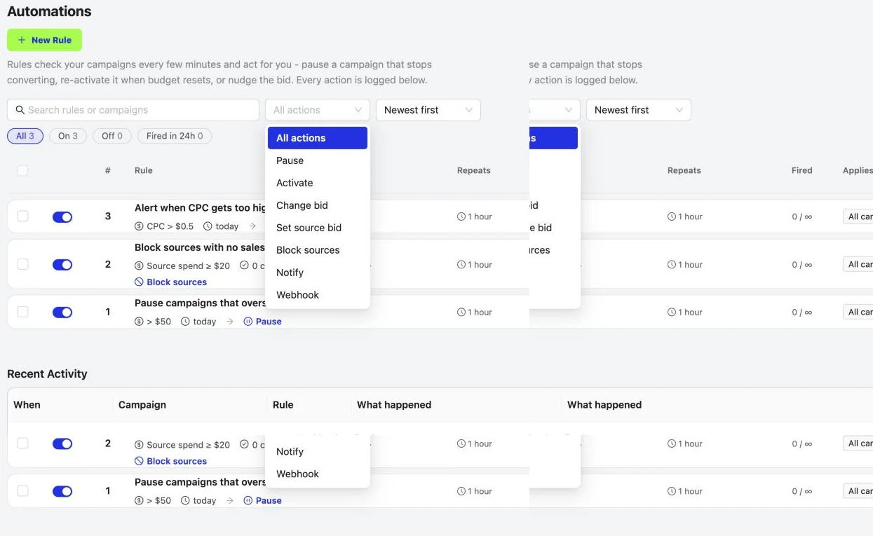Click the # column header
This screenshot has width=873, height=536.
click(x=108, y=170)
